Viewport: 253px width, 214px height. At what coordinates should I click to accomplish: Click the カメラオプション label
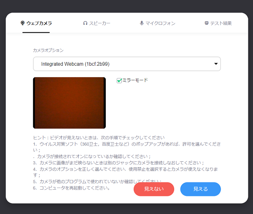click(48, 50)
